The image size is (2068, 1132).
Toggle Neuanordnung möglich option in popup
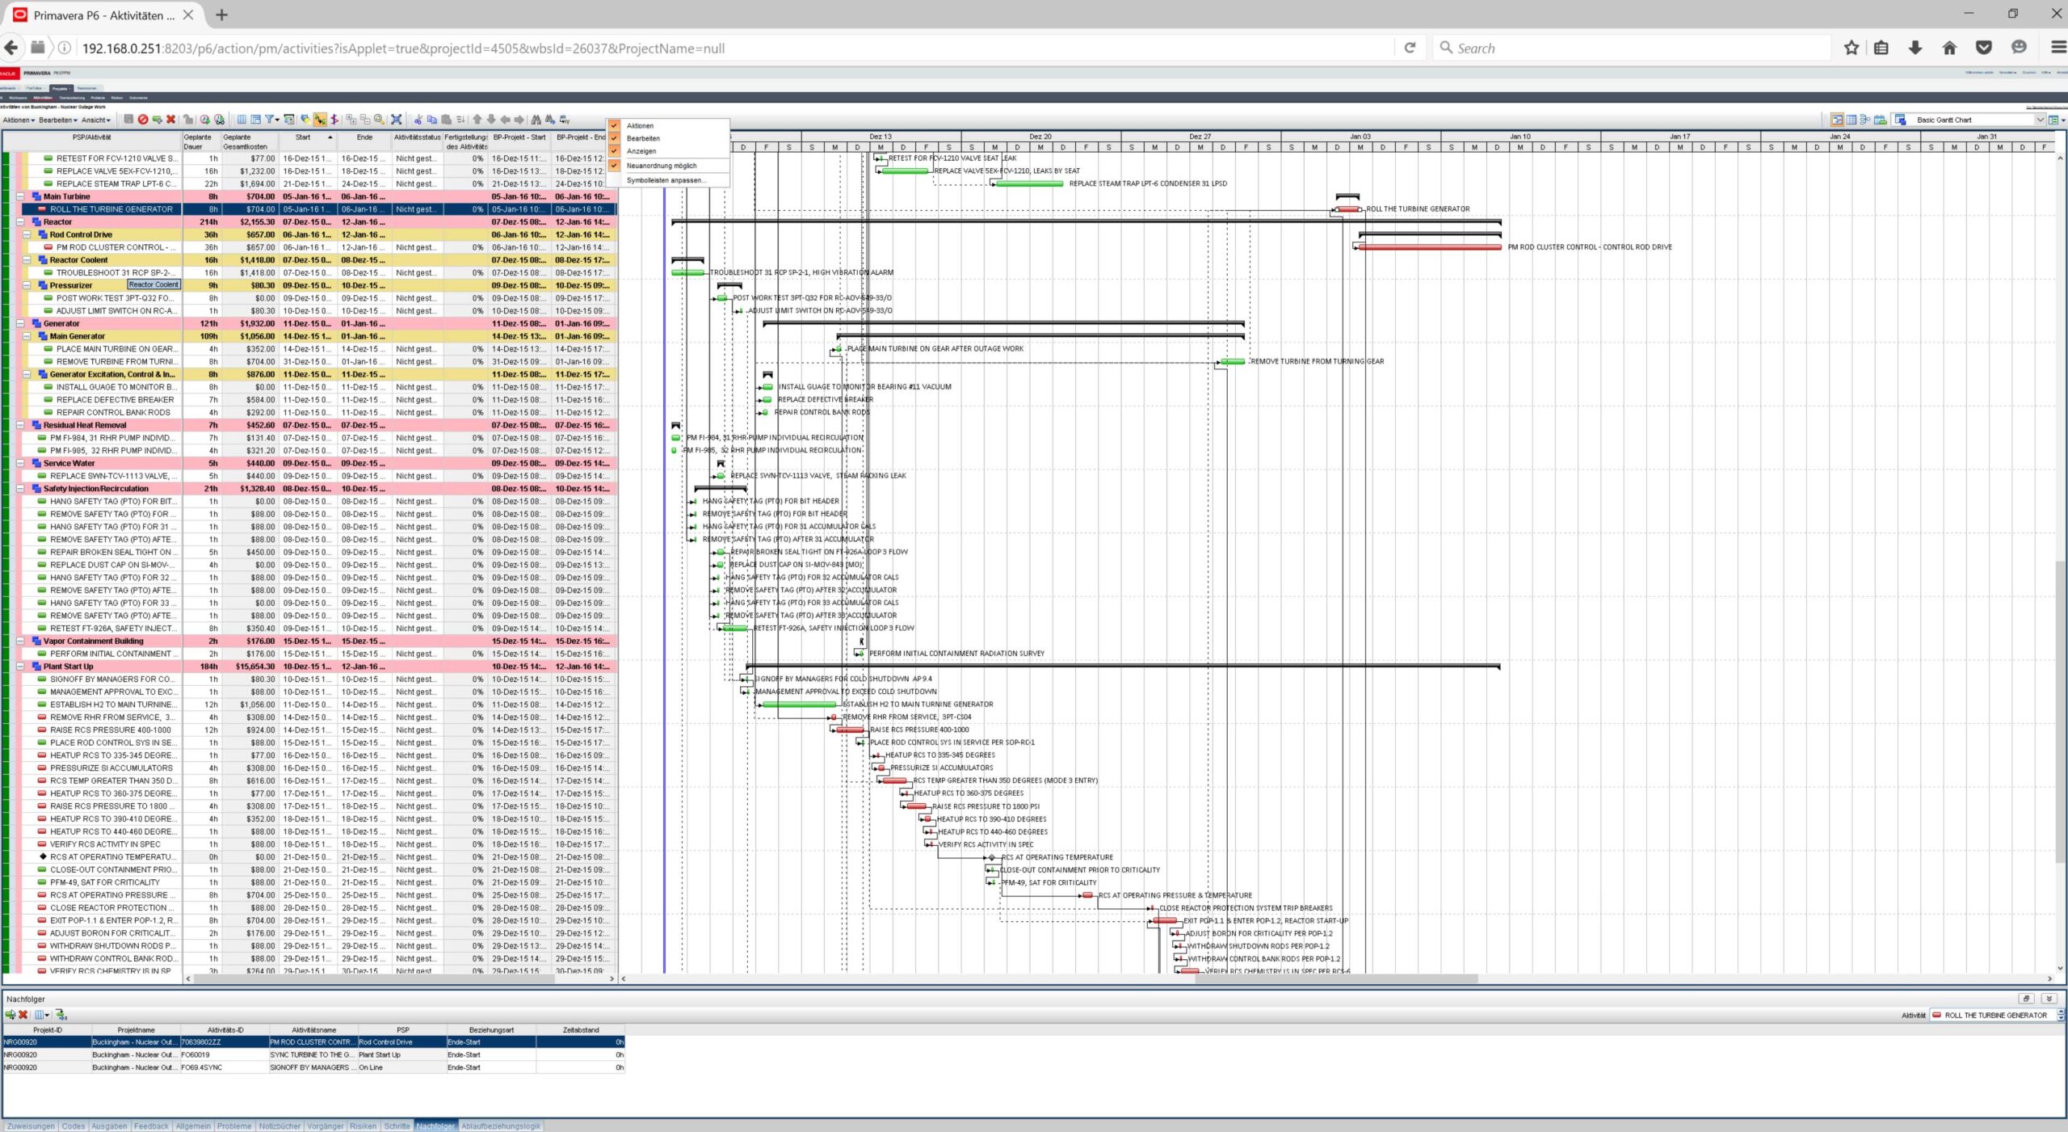(615, 166)
